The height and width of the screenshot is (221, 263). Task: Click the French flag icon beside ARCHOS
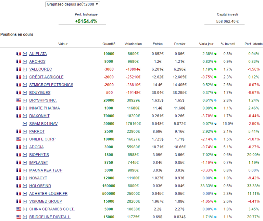click(x=18, y=61)
